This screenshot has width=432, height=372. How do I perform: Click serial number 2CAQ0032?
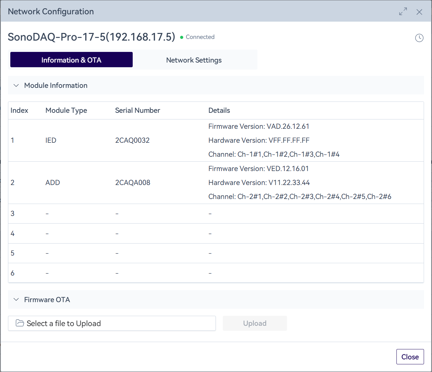[x=132, y=140]
